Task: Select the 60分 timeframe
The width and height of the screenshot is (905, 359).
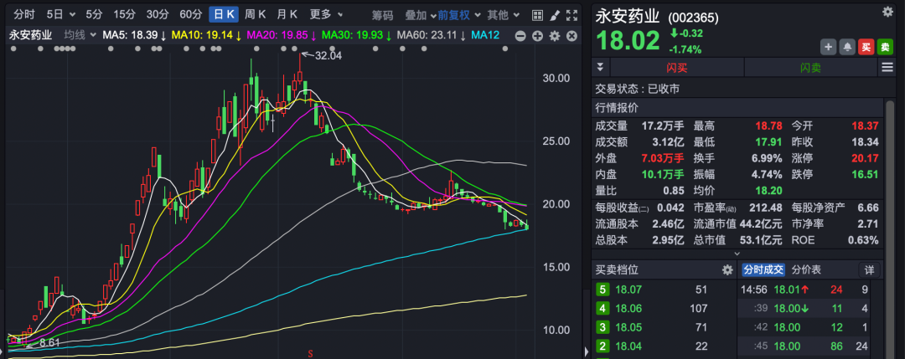Action: [191, 14]
